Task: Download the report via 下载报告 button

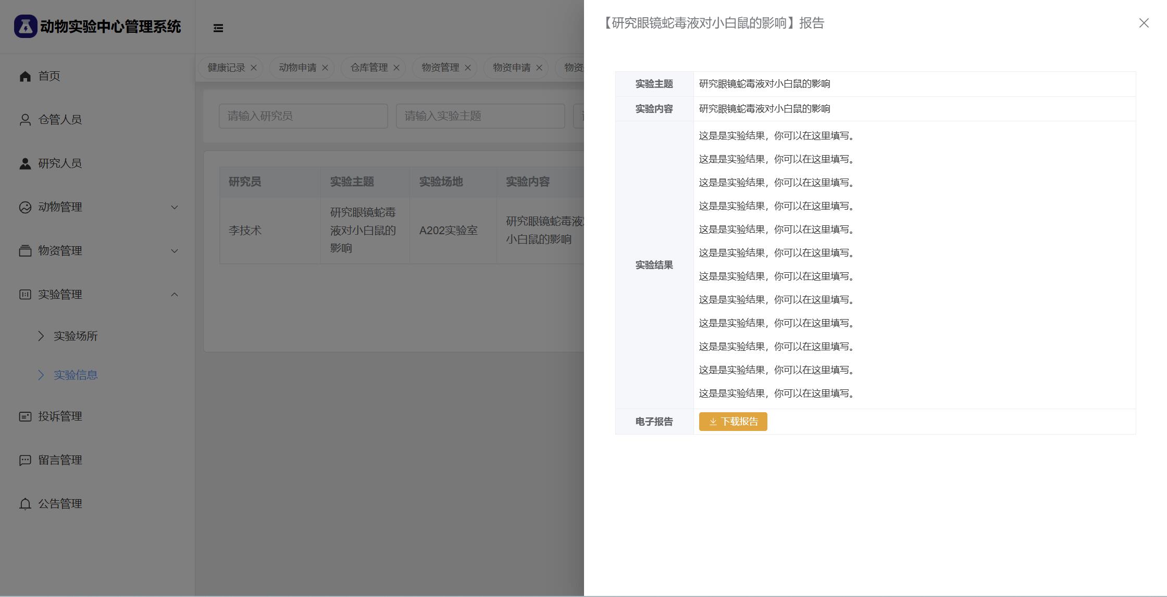Action: coord(733,422)
